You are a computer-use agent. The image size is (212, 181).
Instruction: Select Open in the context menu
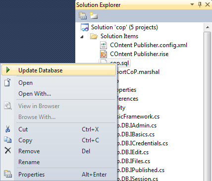(x=58, y=83)
